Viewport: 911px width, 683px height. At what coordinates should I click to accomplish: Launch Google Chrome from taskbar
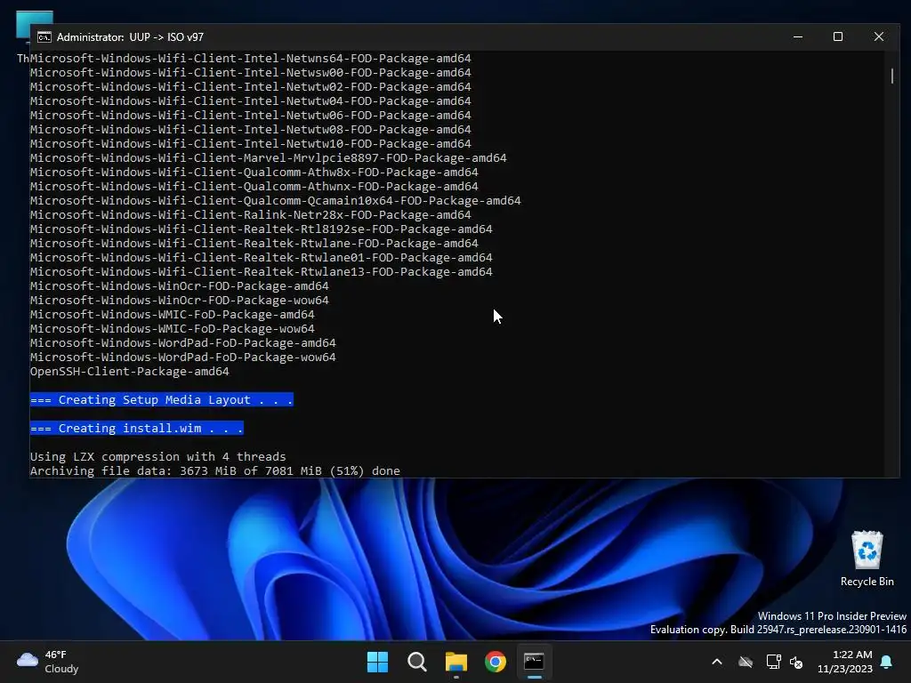click(x=495, y=662)
